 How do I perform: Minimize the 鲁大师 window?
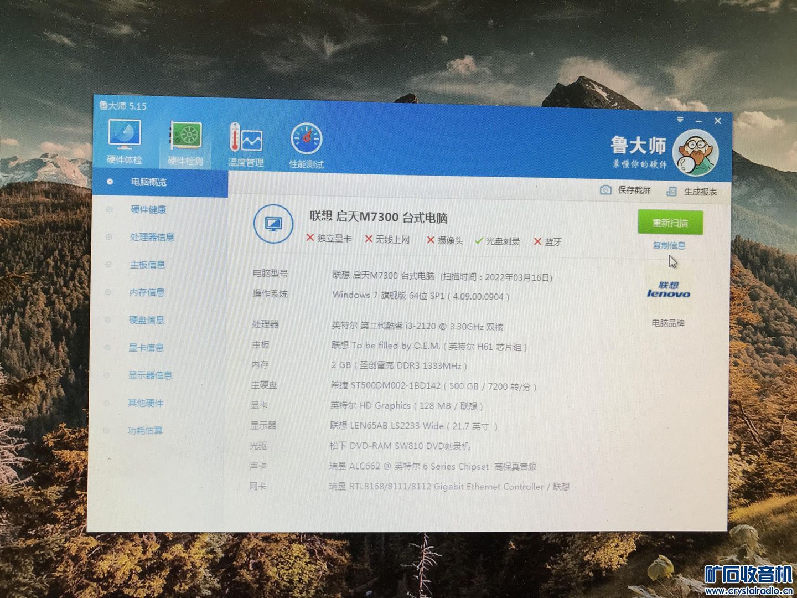click(x=698, y=121)
